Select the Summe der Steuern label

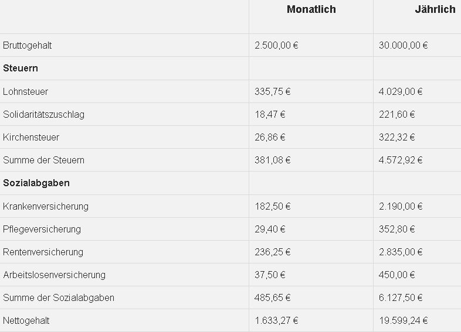pos(44,160)
